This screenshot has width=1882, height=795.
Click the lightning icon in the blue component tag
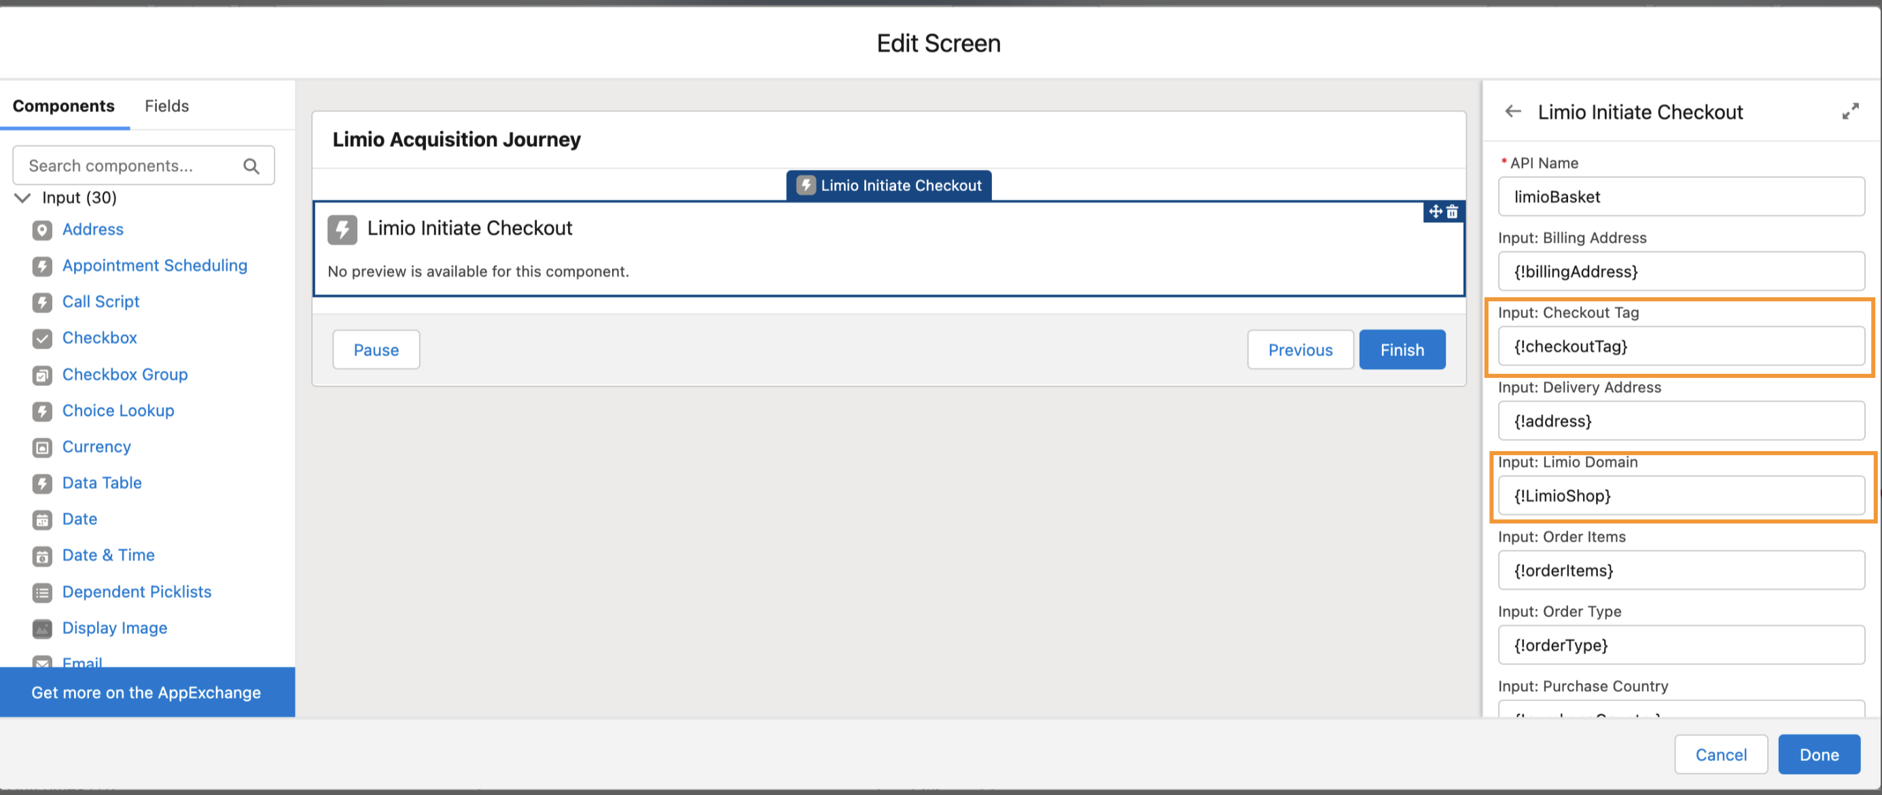click(x=806, y=185)
